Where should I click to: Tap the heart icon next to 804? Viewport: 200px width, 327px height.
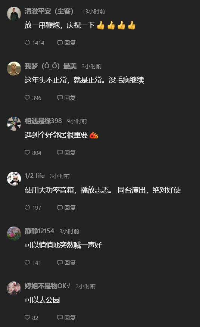click(27, 153)
